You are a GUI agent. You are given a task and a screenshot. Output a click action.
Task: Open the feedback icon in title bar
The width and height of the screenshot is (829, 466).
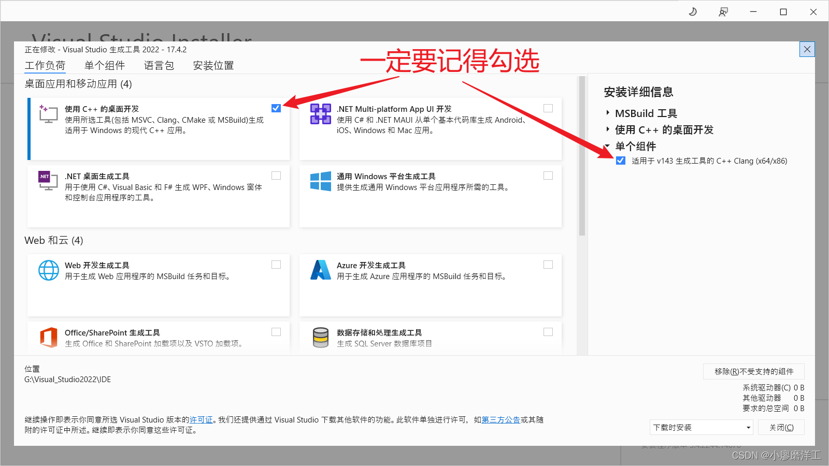[723, 11]
